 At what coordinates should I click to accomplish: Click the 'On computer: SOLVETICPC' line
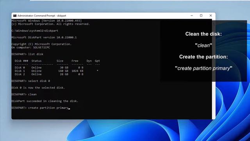point(30,47)
